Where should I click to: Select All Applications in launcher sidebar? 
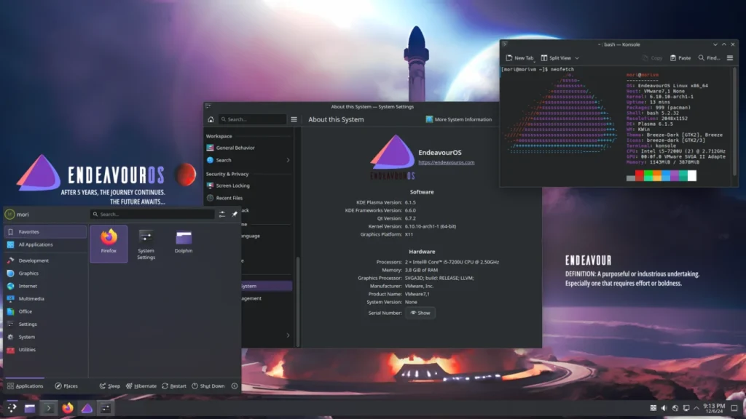pyautogui.click(x=46, y=244)
